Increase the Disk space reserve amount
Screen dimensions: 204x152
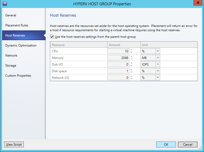pyautogui.click(x=131, y=70)
